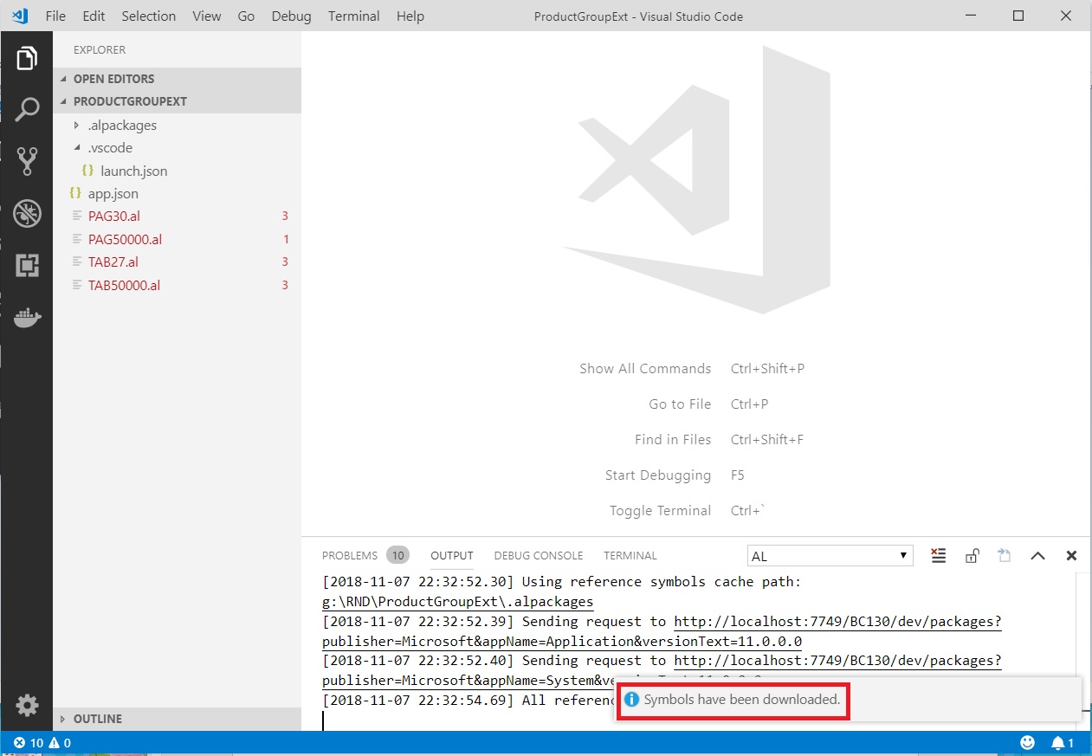Open the AL output channel dropdown
Image resolution: width=1092 pixels, height=756 pixels.
tap(830, 556)
